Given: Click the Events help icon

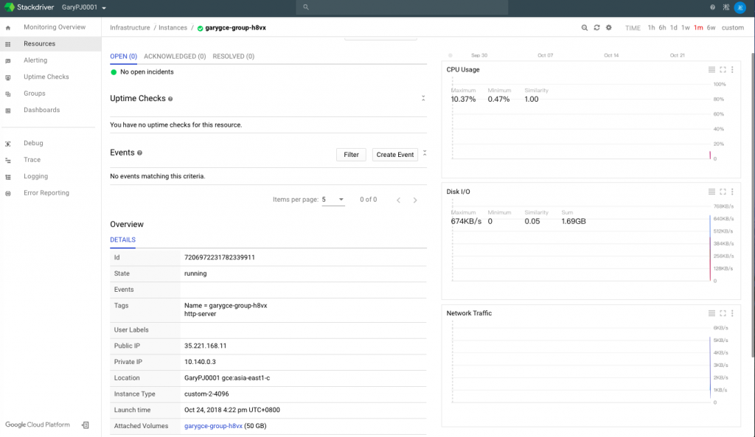Looking at the screenshot, I should coord(139,153).
